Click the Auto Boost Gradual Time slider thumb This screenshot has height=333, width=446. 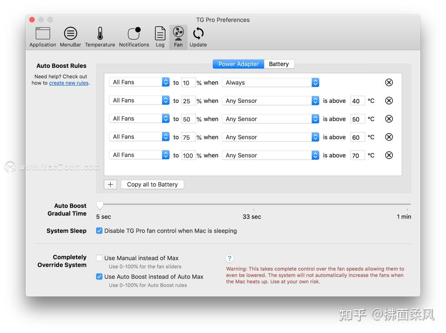pos(100,205)
